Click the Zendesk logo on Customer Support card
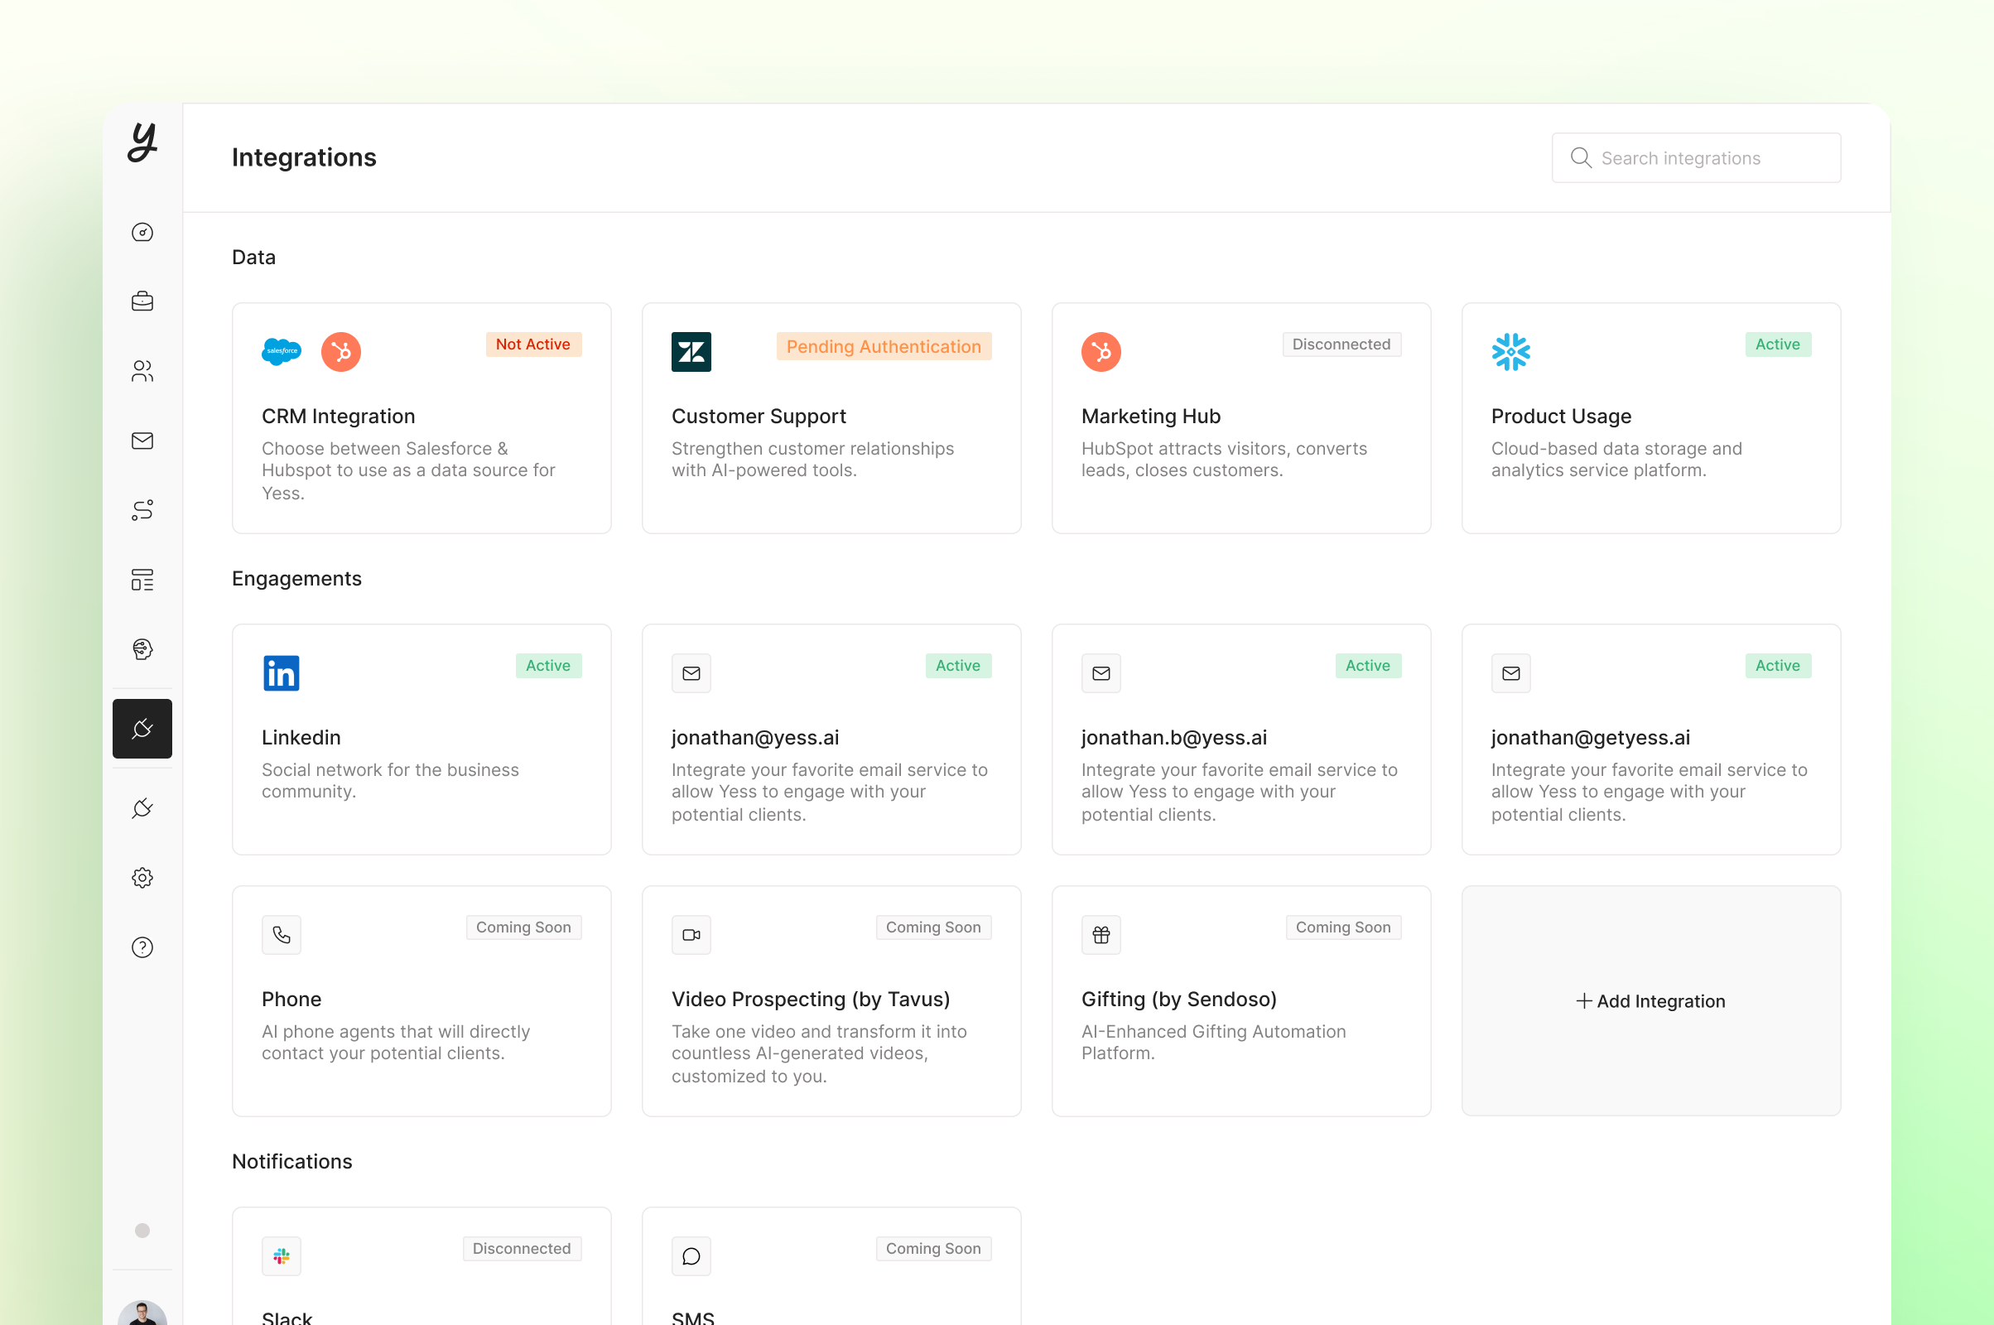 (x=691, y=351)
